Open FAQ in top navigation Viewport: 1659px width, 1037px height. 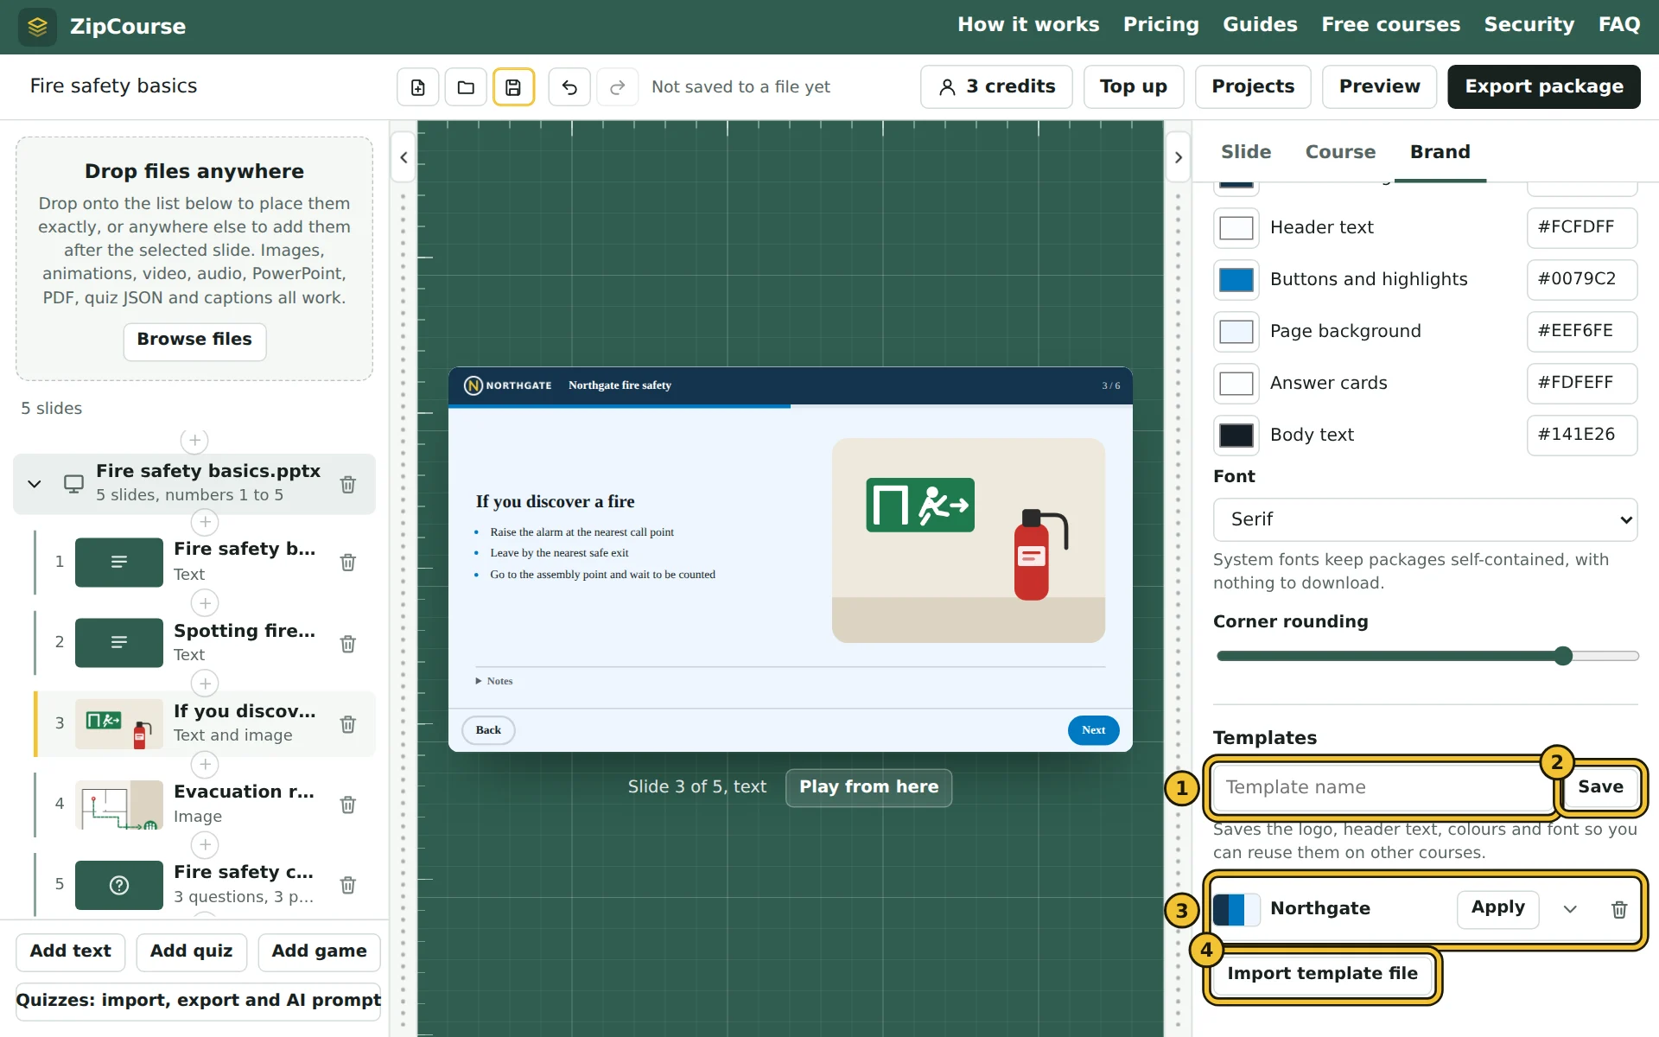(x=1619, y=25)
